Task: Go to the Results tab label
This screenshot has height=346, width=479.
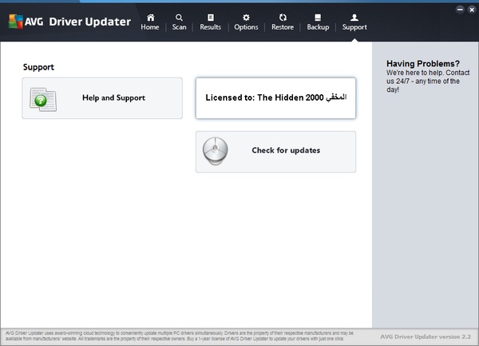Action: (210, 27)
